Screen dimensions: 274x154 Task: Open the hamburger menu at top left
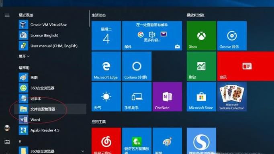[7, 15]
